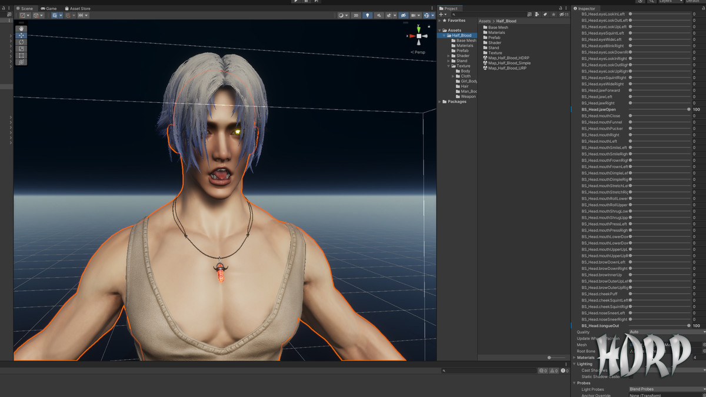The height and width of the screenshot is (397, 706).
Task: Switch to the Game tab
Action: click(x=49, y=9)
